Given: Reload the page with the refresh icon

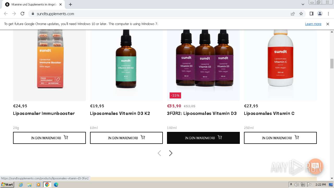Looking at the screenshot, I should tap(22, 14).
